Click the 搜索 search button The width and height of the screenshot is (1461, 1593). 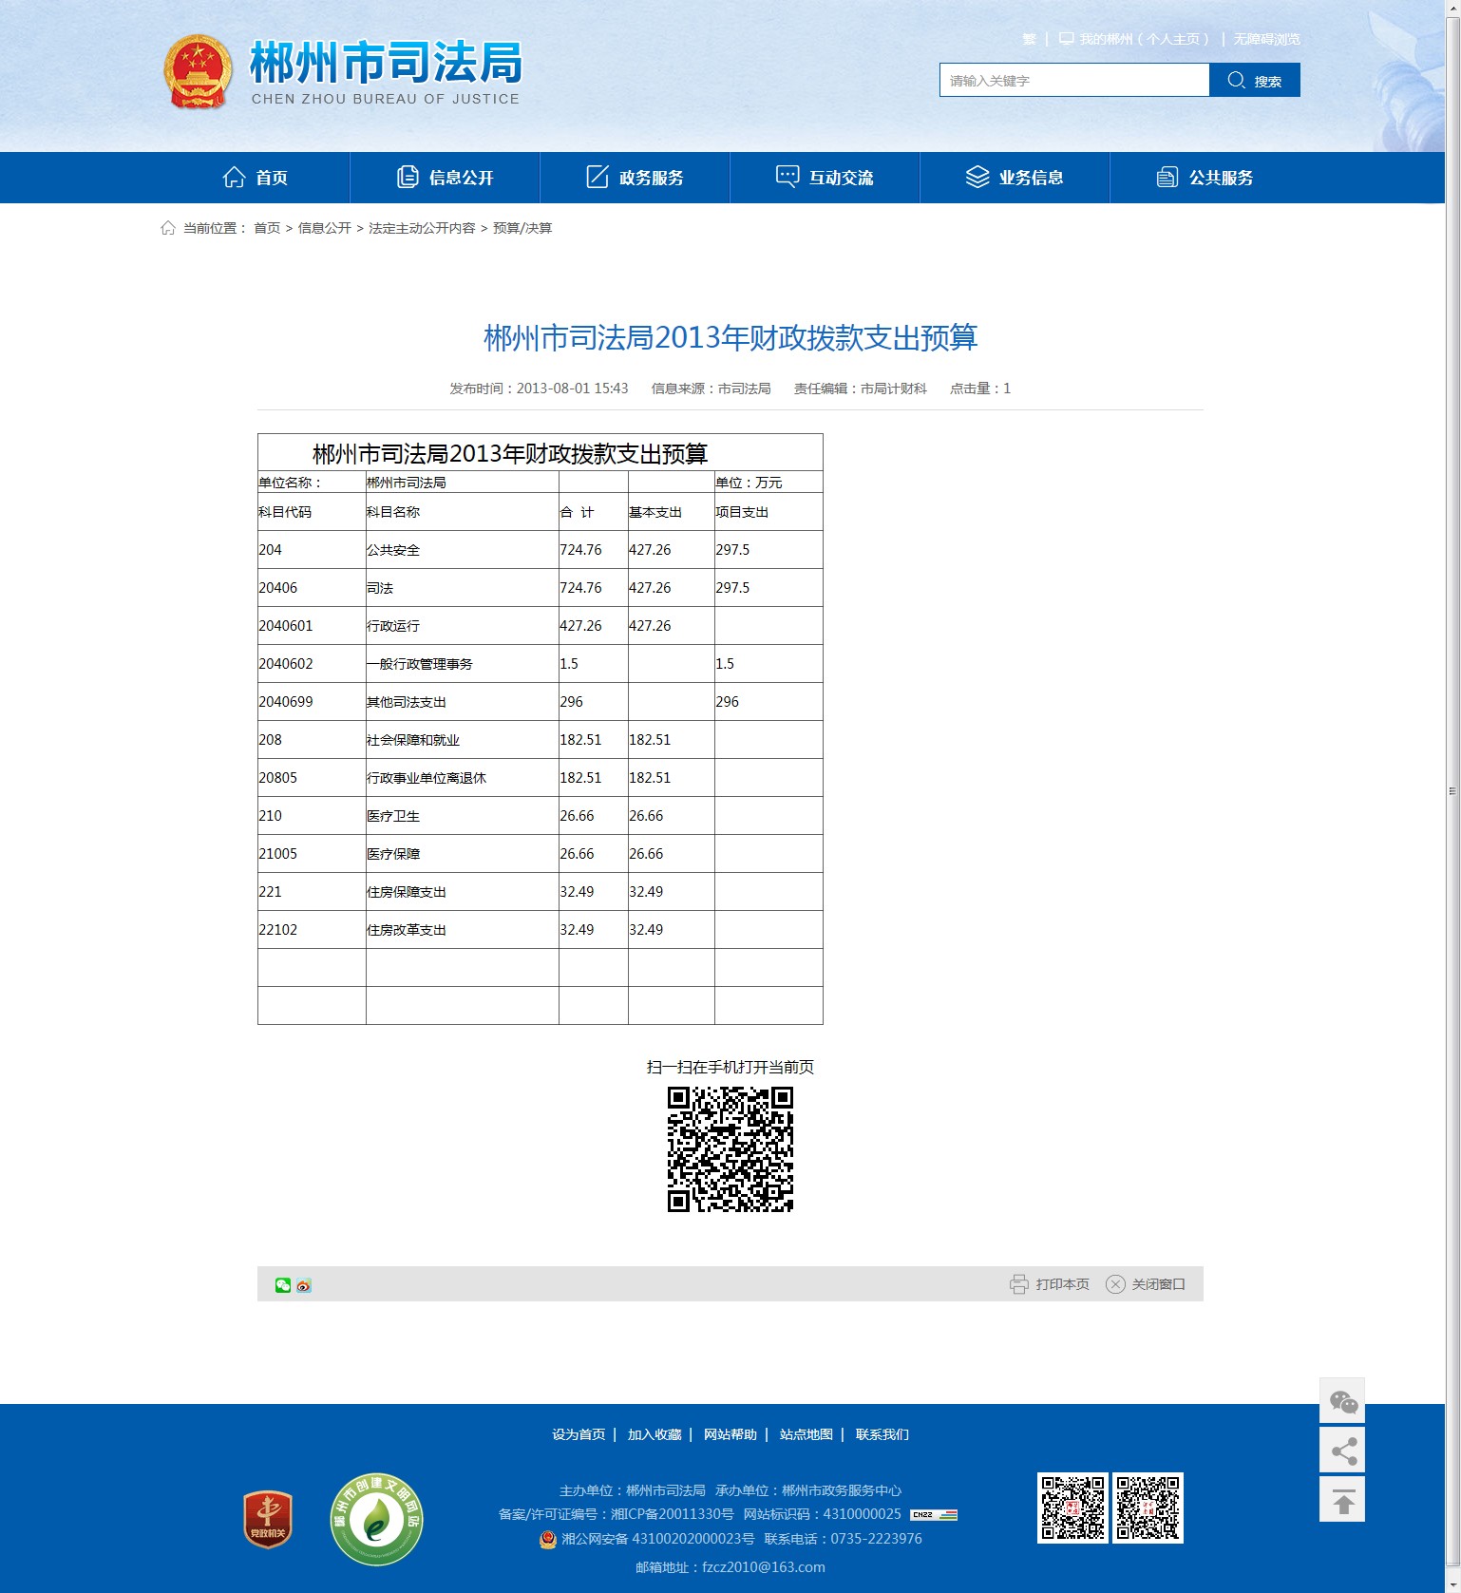[x=1255, y=81]
